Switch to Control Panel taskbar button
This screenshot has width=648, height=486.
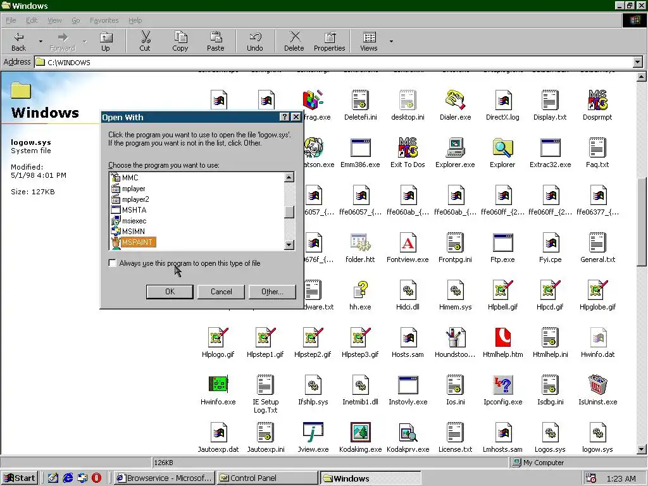[267, 478]
